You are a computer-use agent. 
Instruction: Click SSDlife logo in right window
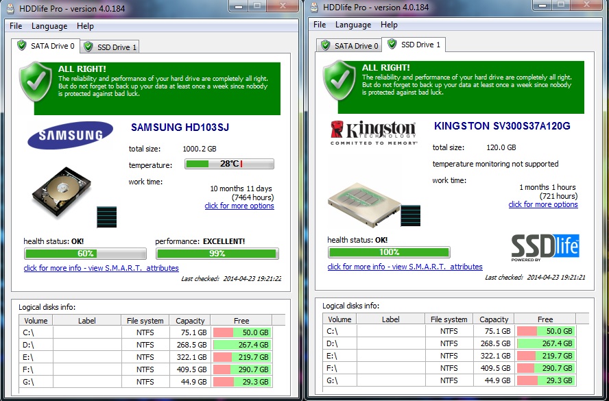point(545,247)
